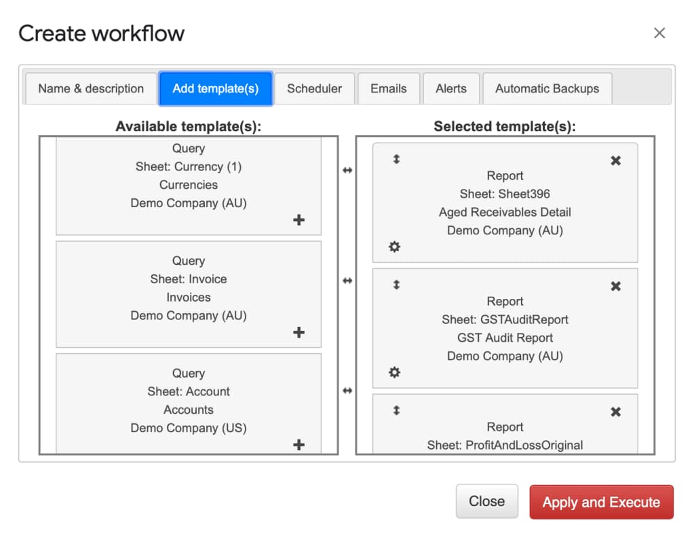Click reorder handle on ProfitAndLossOriginal report
The width and height of the screenshot is (694, 538).
click(396, 411)
